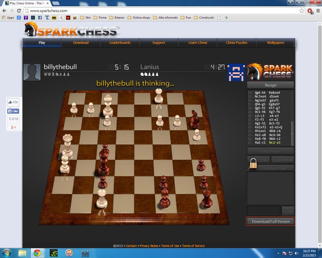Open the Facebook bookmark icon
322x258 pixels.
point(40,18)
